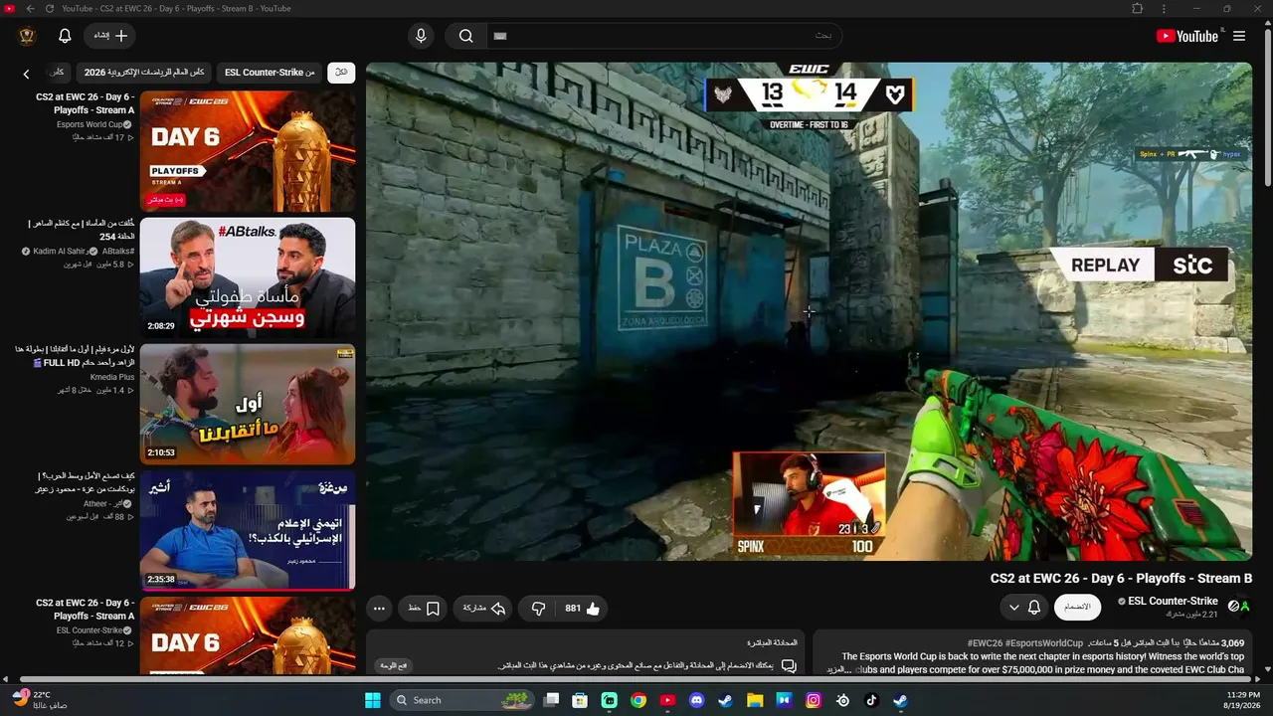Go to the YouTube home logo
This screenshot has height=716, width=1273.
coord(1187,36)
